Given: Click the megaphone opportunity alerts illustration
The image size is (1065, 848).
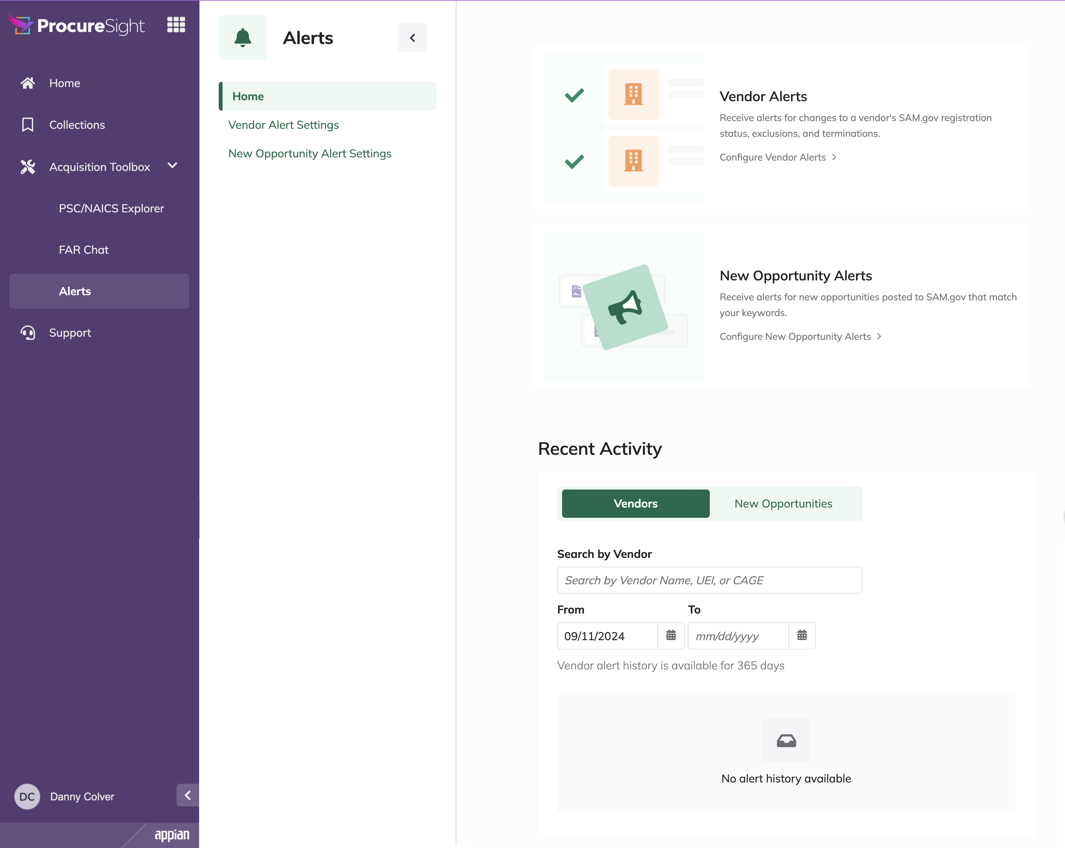Looking at the screenshot, I should (x=623, y=307).
